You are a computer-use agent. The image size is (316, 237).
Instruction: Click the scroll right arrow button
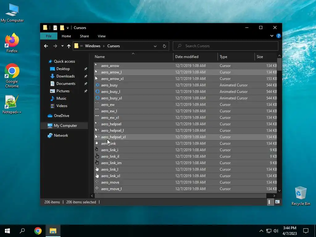click(274, 196)
